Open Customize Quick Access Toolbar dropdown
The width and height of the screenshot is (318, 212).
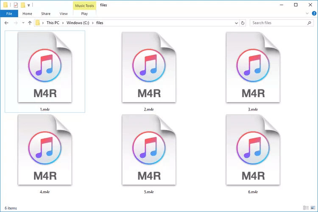tap(29, 5)
